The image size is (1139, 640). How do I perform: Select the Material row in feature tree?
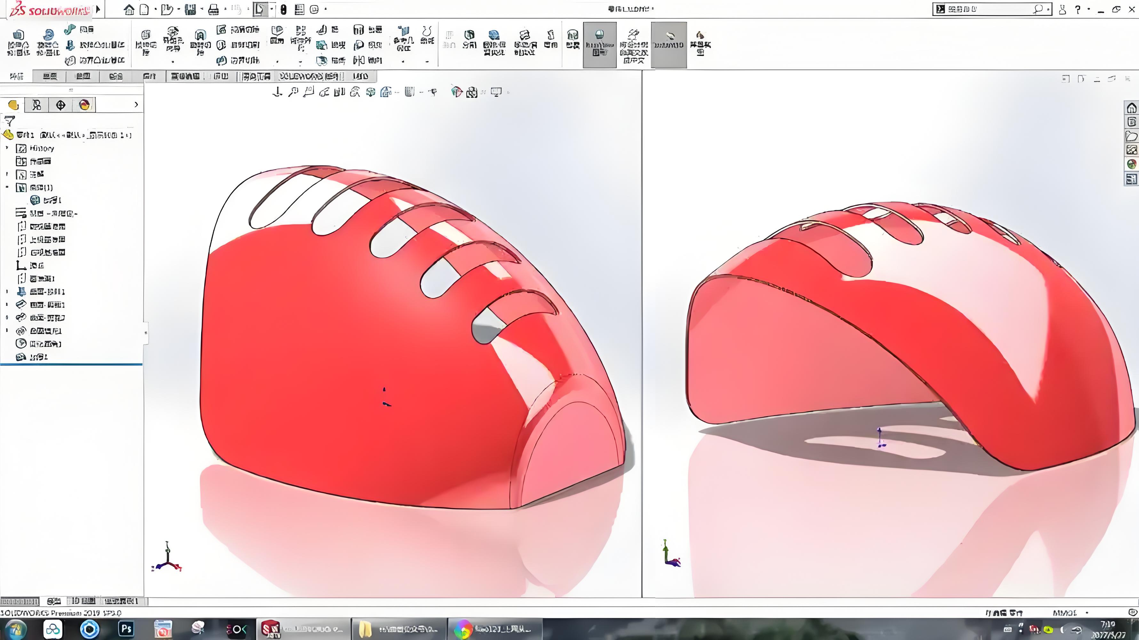click(x=46, y=214)
